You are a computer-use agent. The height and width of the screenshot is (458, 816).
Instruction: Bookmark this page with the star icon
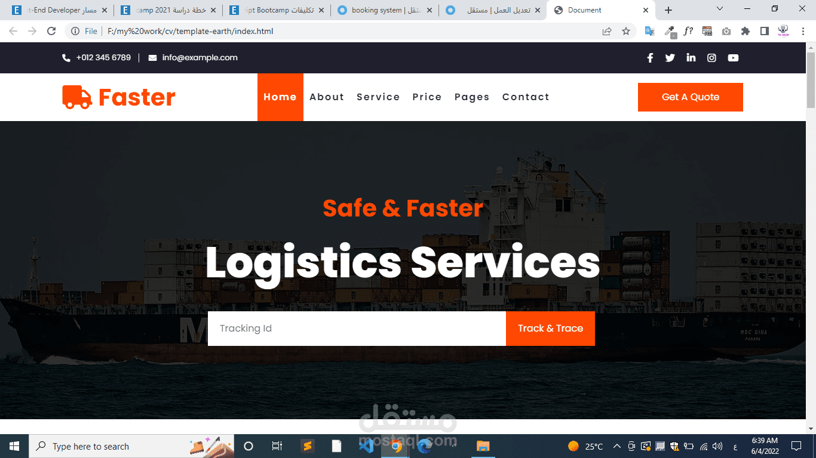(x=626, y=31)
